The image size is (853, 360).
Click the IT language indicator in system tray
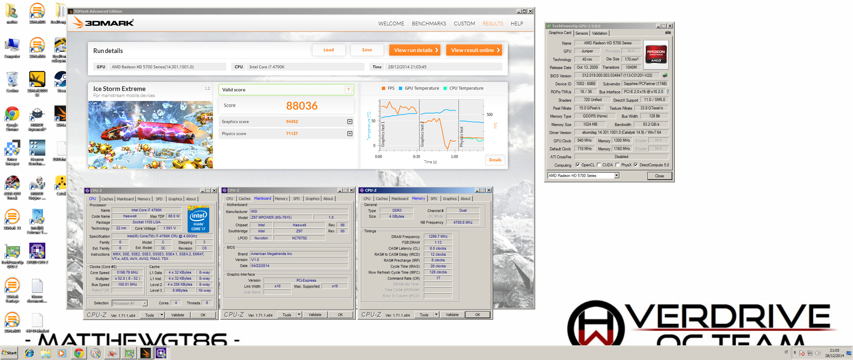pyautogui.click(x=786, y=352)
